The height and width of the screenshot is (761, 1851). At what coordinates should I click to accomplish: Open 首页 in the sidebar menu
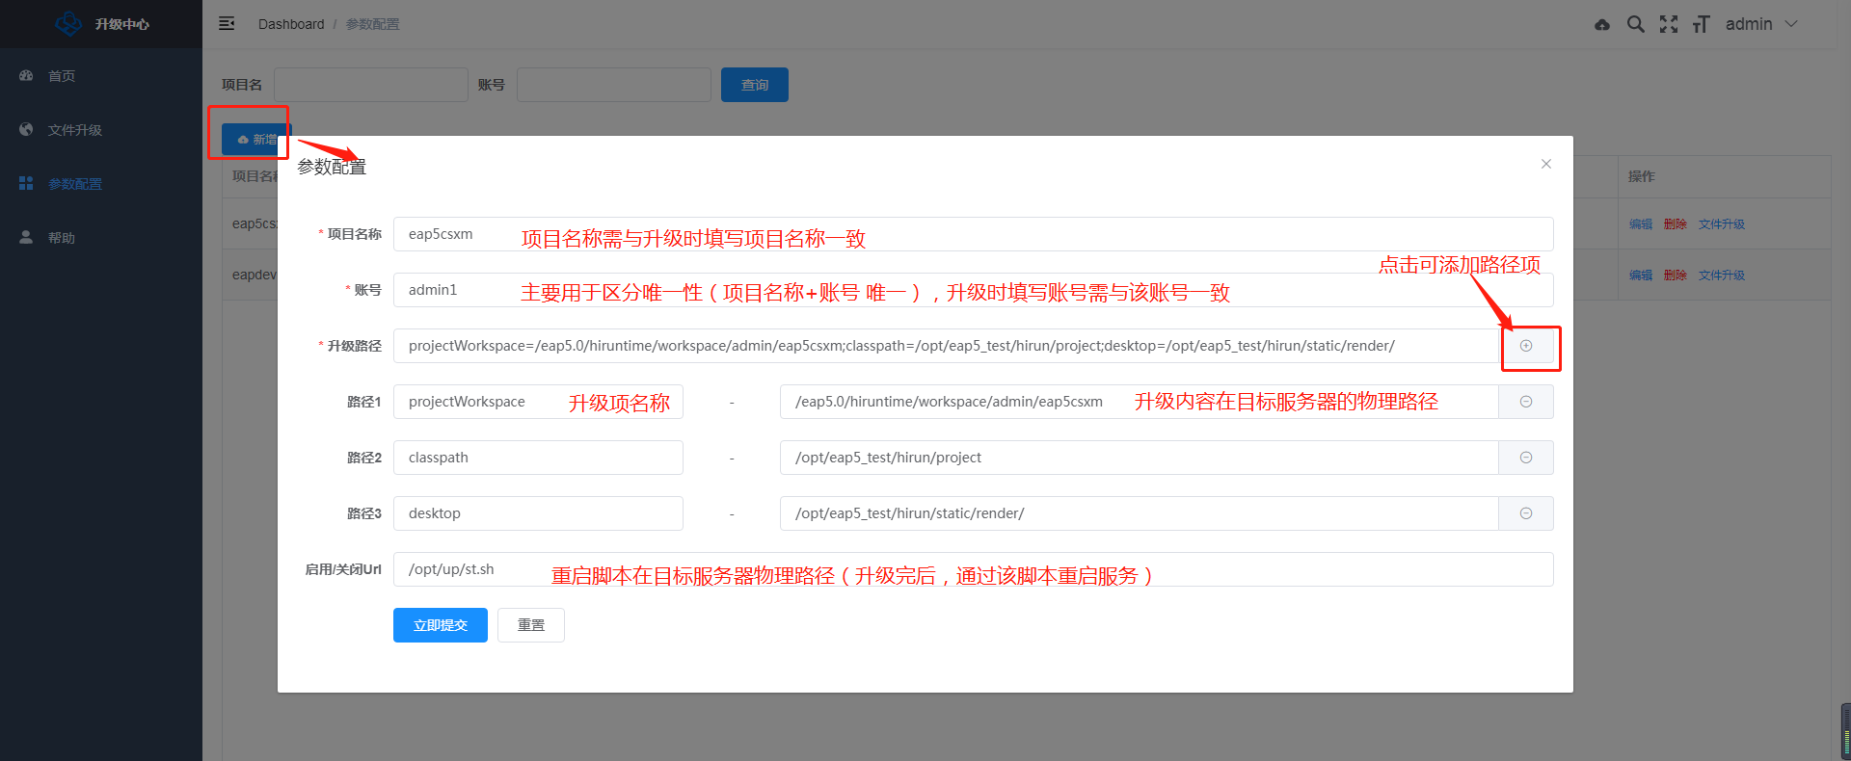[x=62, y=76]
